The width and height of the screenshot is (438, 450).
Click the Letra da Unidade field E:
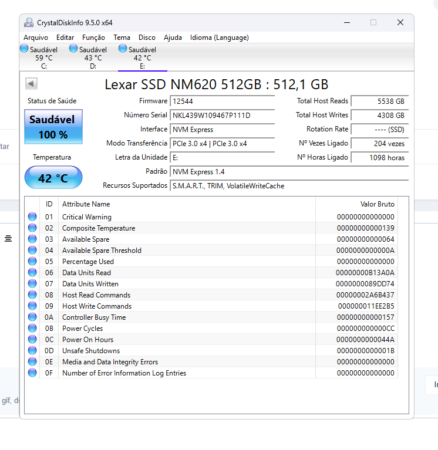point(223,158)
